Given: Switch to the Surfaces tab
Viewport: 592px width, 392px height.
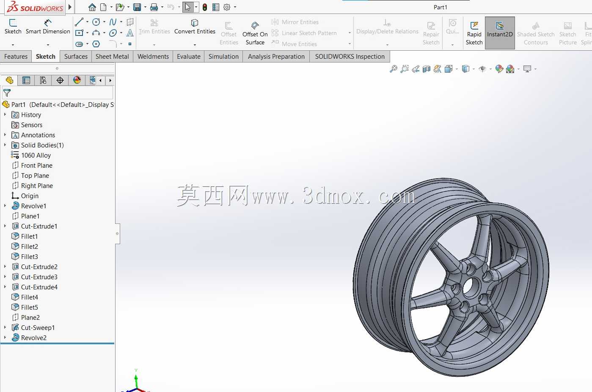Looking at the screenshot, I should [76, 57].
